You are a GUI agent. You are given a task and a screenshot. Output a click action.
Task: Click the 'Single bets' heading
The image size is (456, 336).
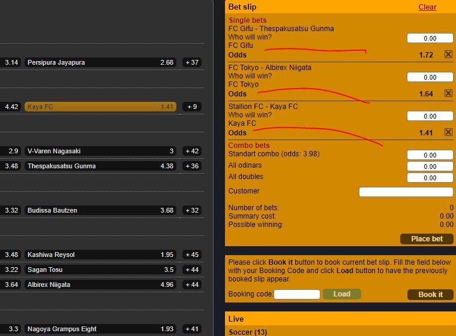coord(247,20)
